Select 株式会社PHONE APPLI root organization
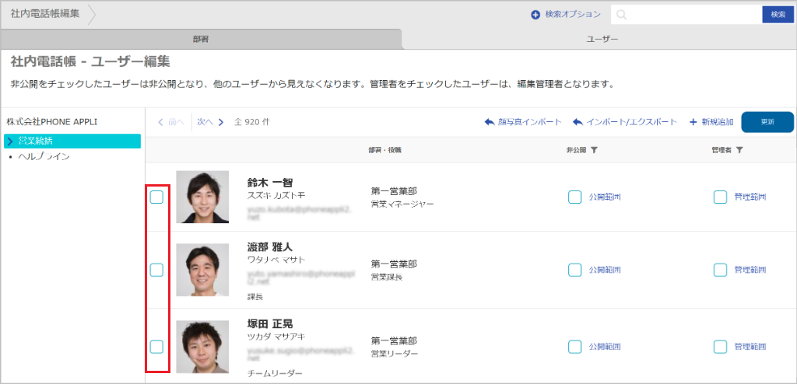 [x=52, y=122]
